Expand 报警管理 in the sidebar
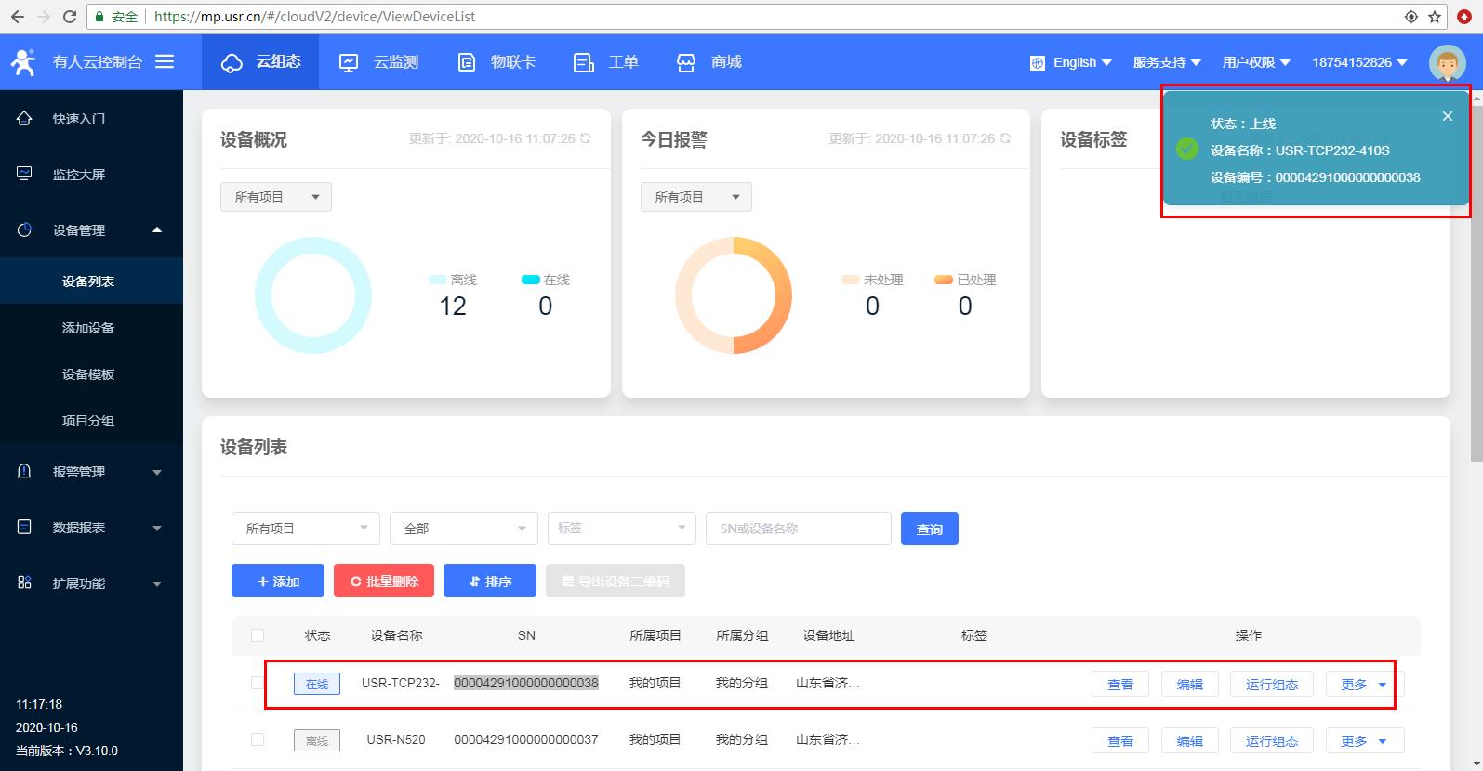Screen dimensions: 1483x771 pos(90,472)
